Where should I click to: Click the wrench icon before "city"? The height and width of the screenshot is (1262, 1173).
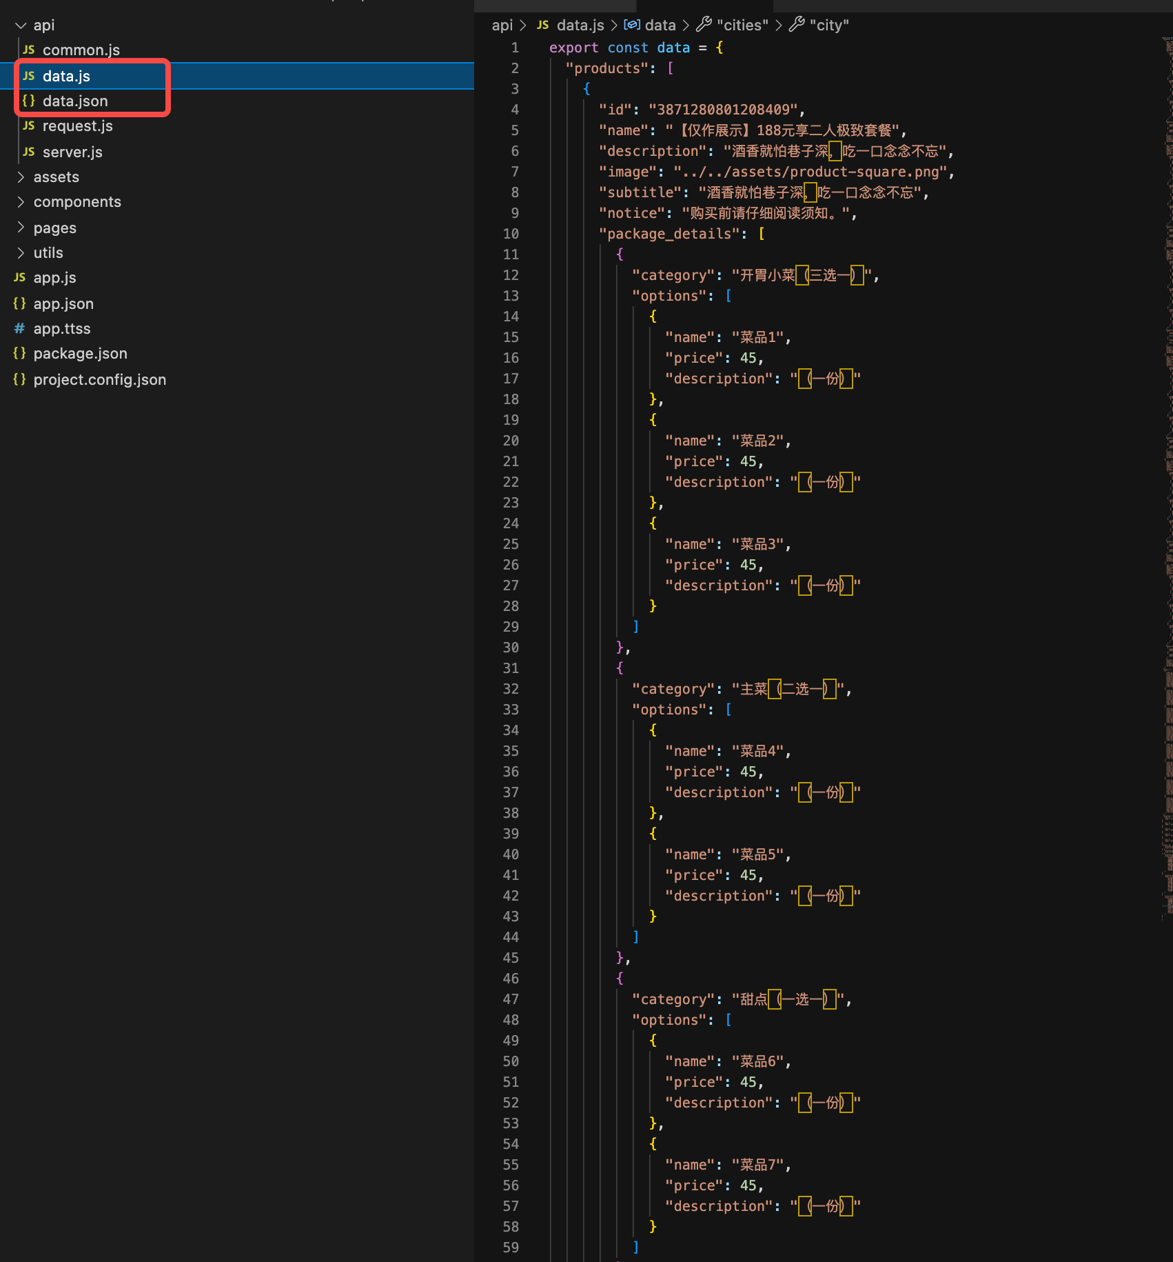point(797,25)
